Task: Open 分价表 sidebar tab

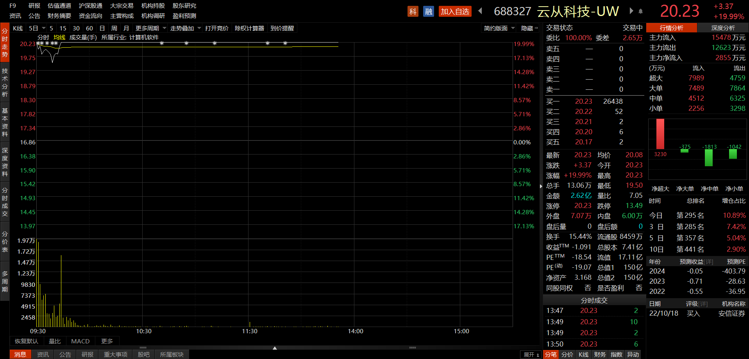Action: (x=5, y=242)
